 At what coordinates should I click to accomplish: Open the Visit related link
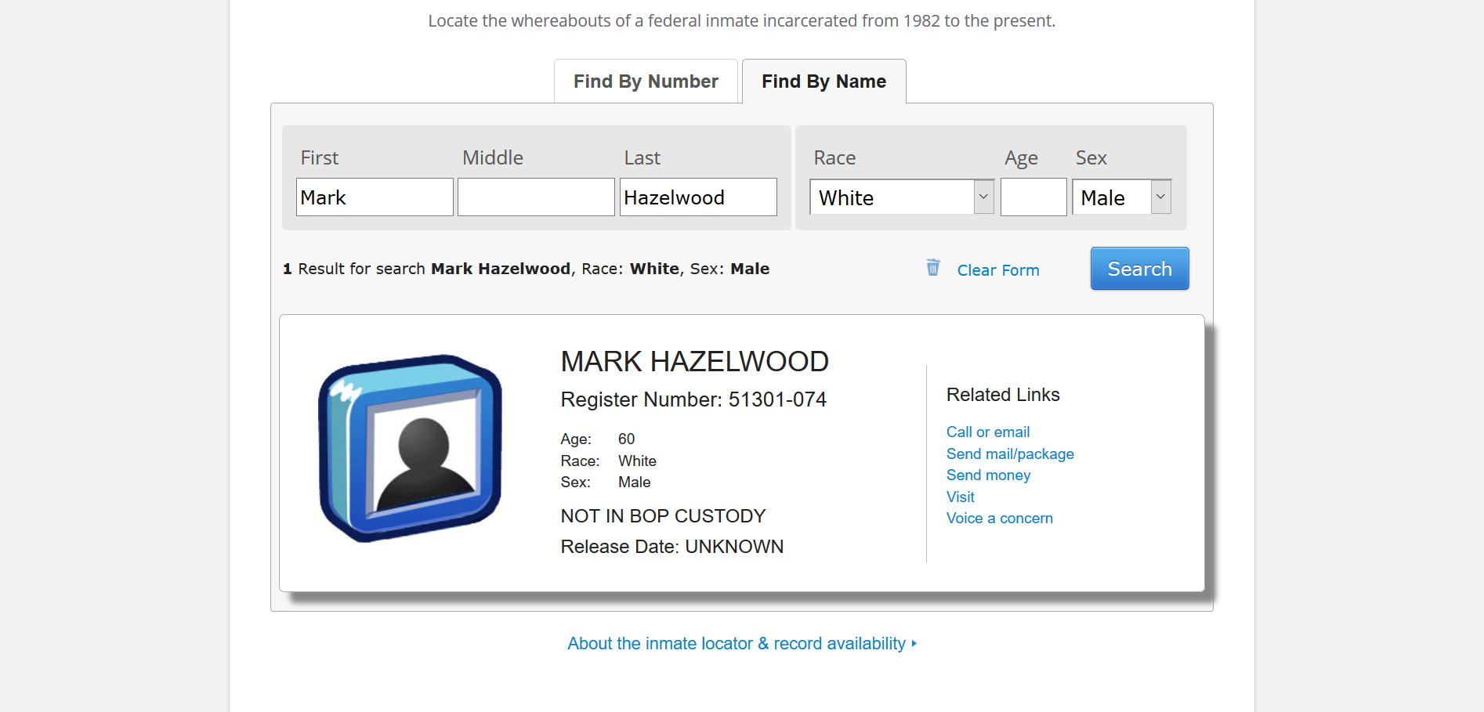point(960,497)
